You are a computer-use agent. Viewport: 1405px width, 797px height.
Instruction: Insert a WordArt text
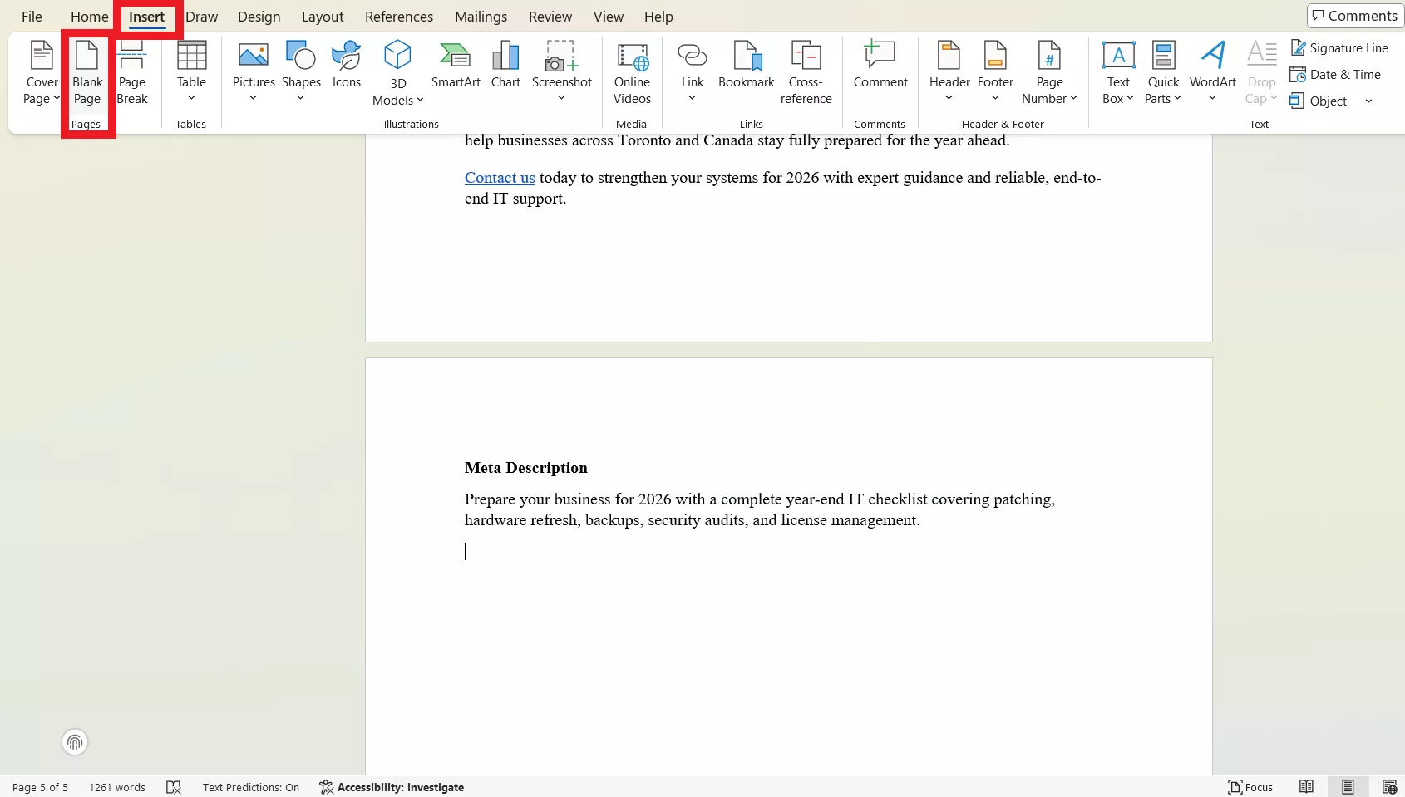click(1213, 73)
